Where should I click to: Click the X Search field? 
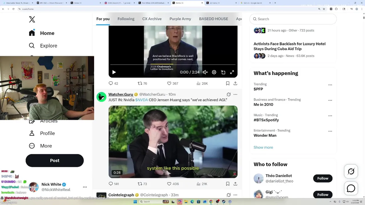293,19
